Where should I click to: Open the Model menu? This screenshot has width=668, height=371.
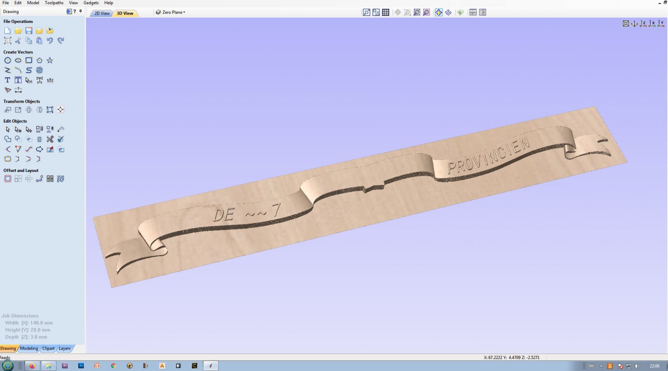(x=33, y=3)
